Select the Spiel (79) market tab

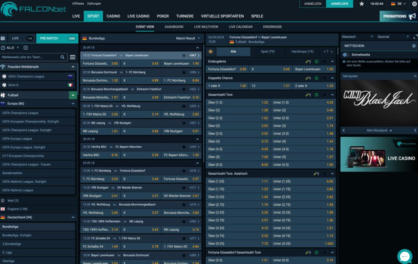click(268, 52)
